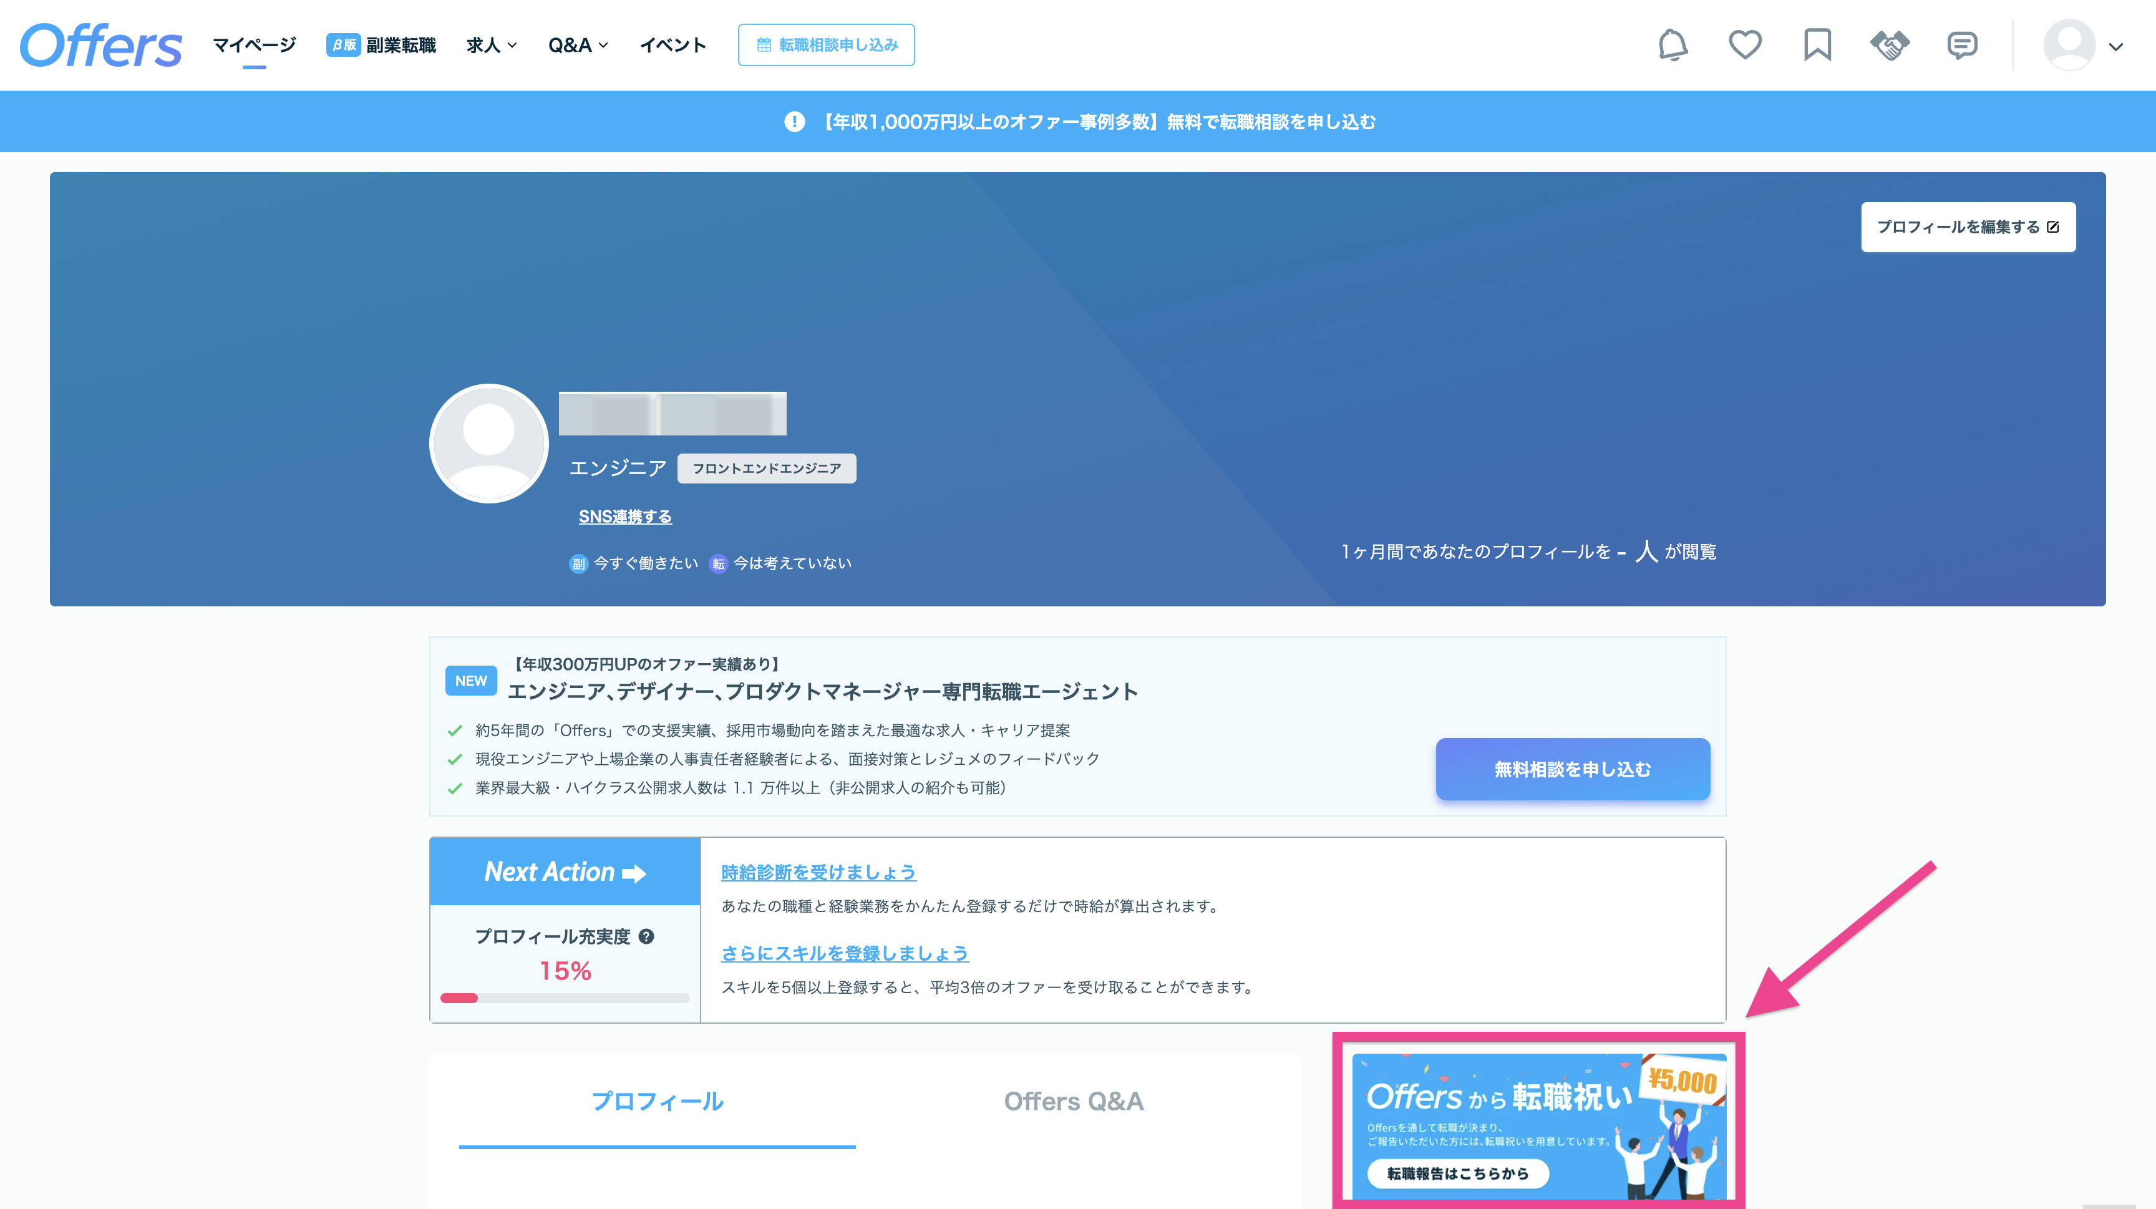Screen dimensions: 2156x1209
Task: Click the Offers logo in header
Action: tap(100, 45)
